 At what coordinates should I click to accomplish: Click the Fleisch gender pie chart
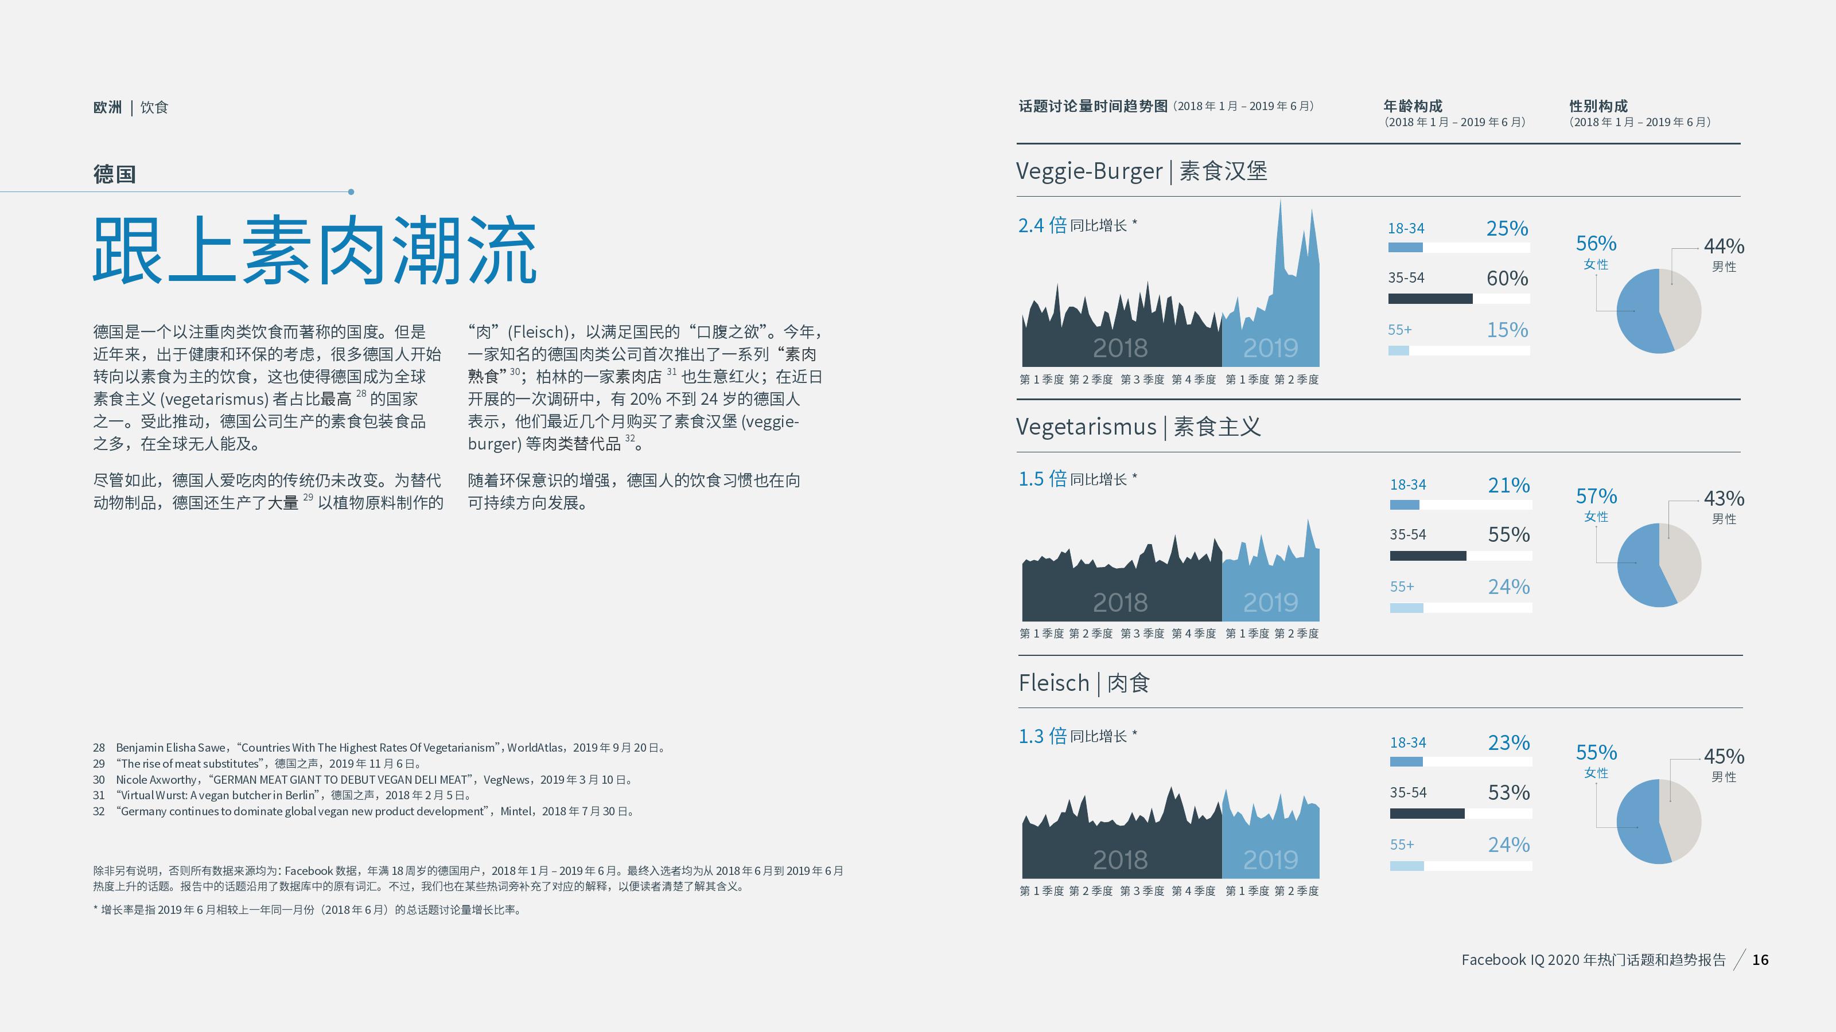coord(1659,821)
